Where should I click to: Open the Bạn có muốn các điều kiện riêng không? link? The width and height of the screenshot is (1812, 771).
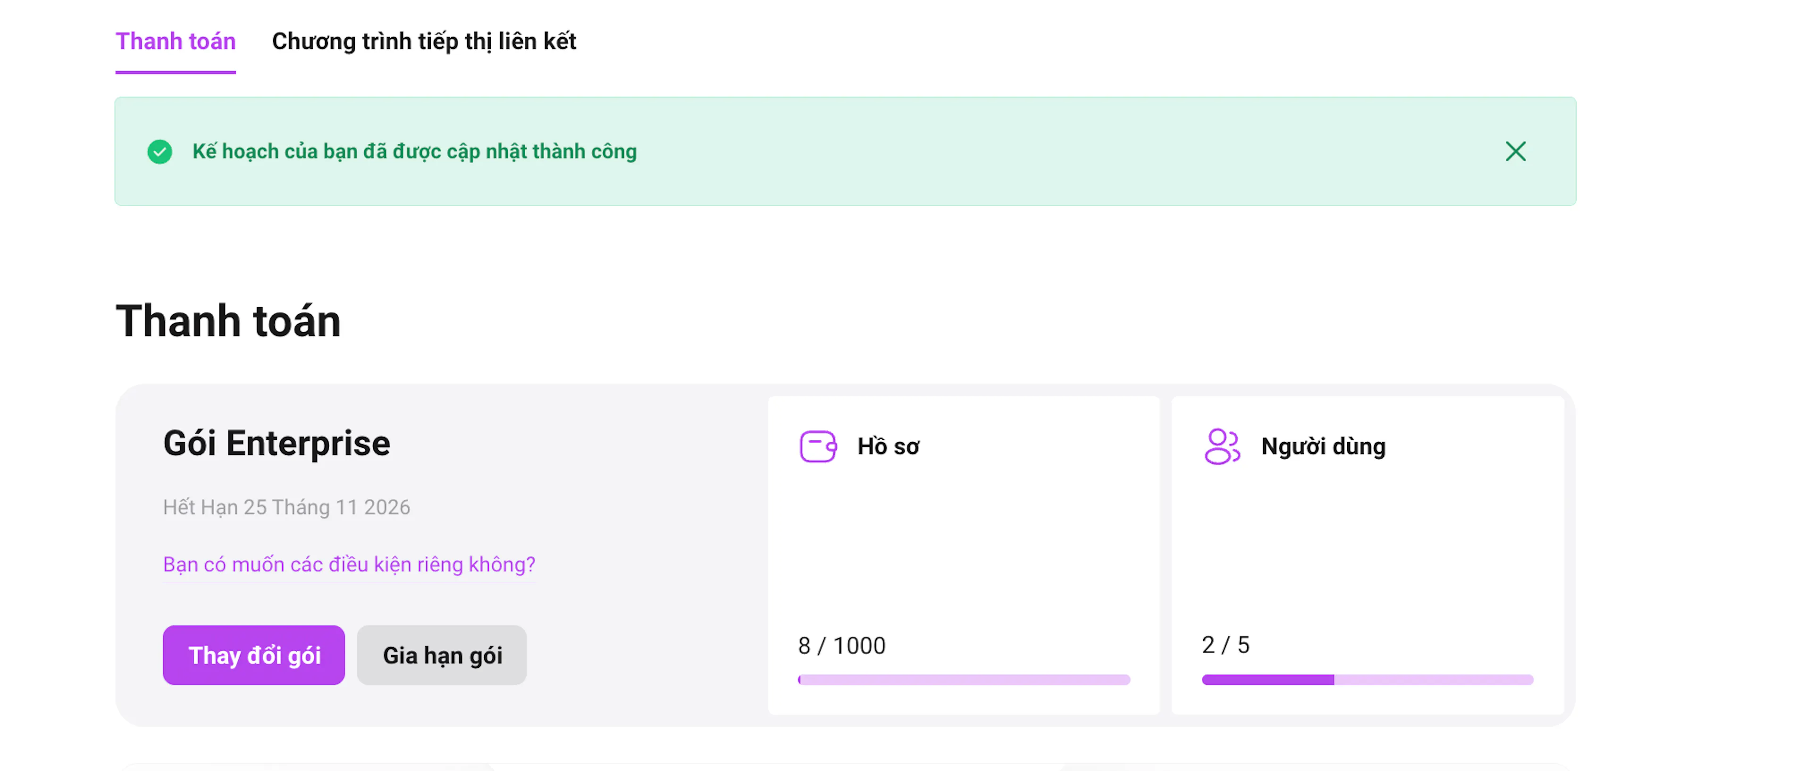(349, 564)
